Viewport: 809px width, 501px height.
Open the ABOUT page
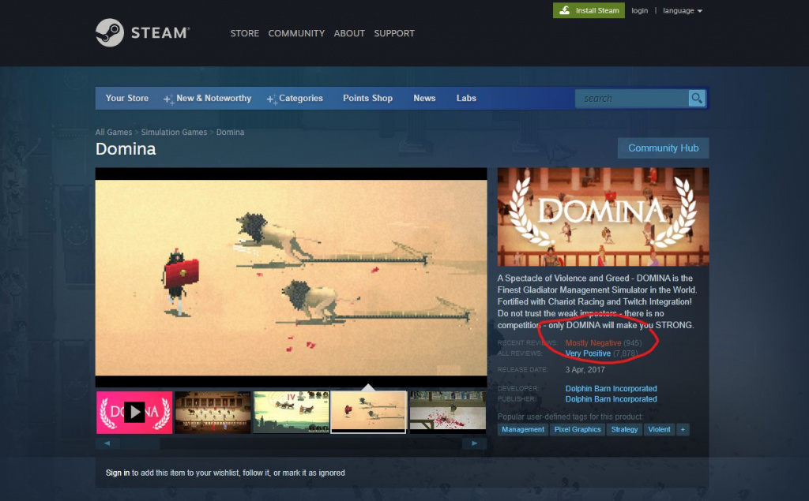coord(349,33)
